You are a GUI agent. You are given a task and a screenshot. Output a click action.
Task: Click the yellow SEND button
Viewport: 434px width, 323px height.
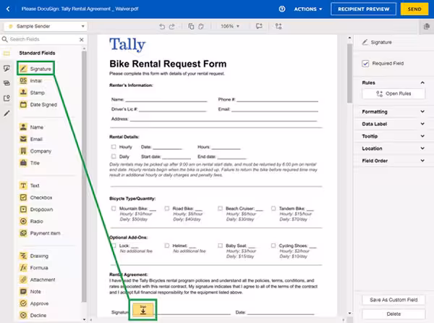click(x=414, y=9)
